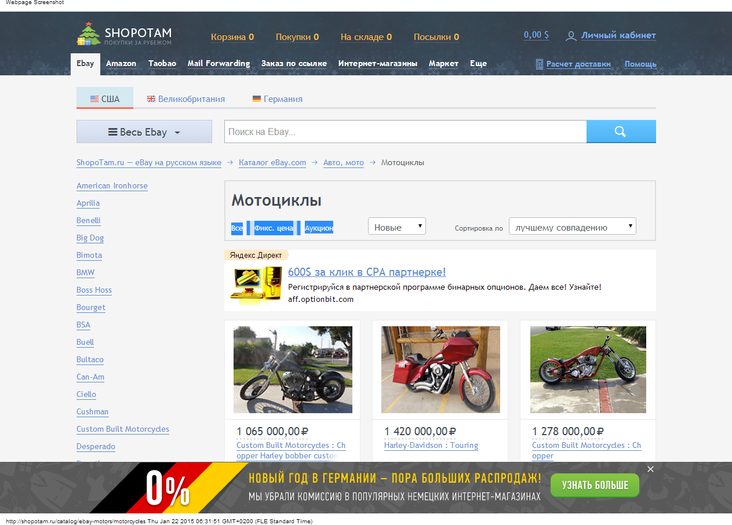Image resolution: width=732 pixels, height=525 pixels.
Task: Open the Mail Forwarding menu item
Action: coord(218,64)
